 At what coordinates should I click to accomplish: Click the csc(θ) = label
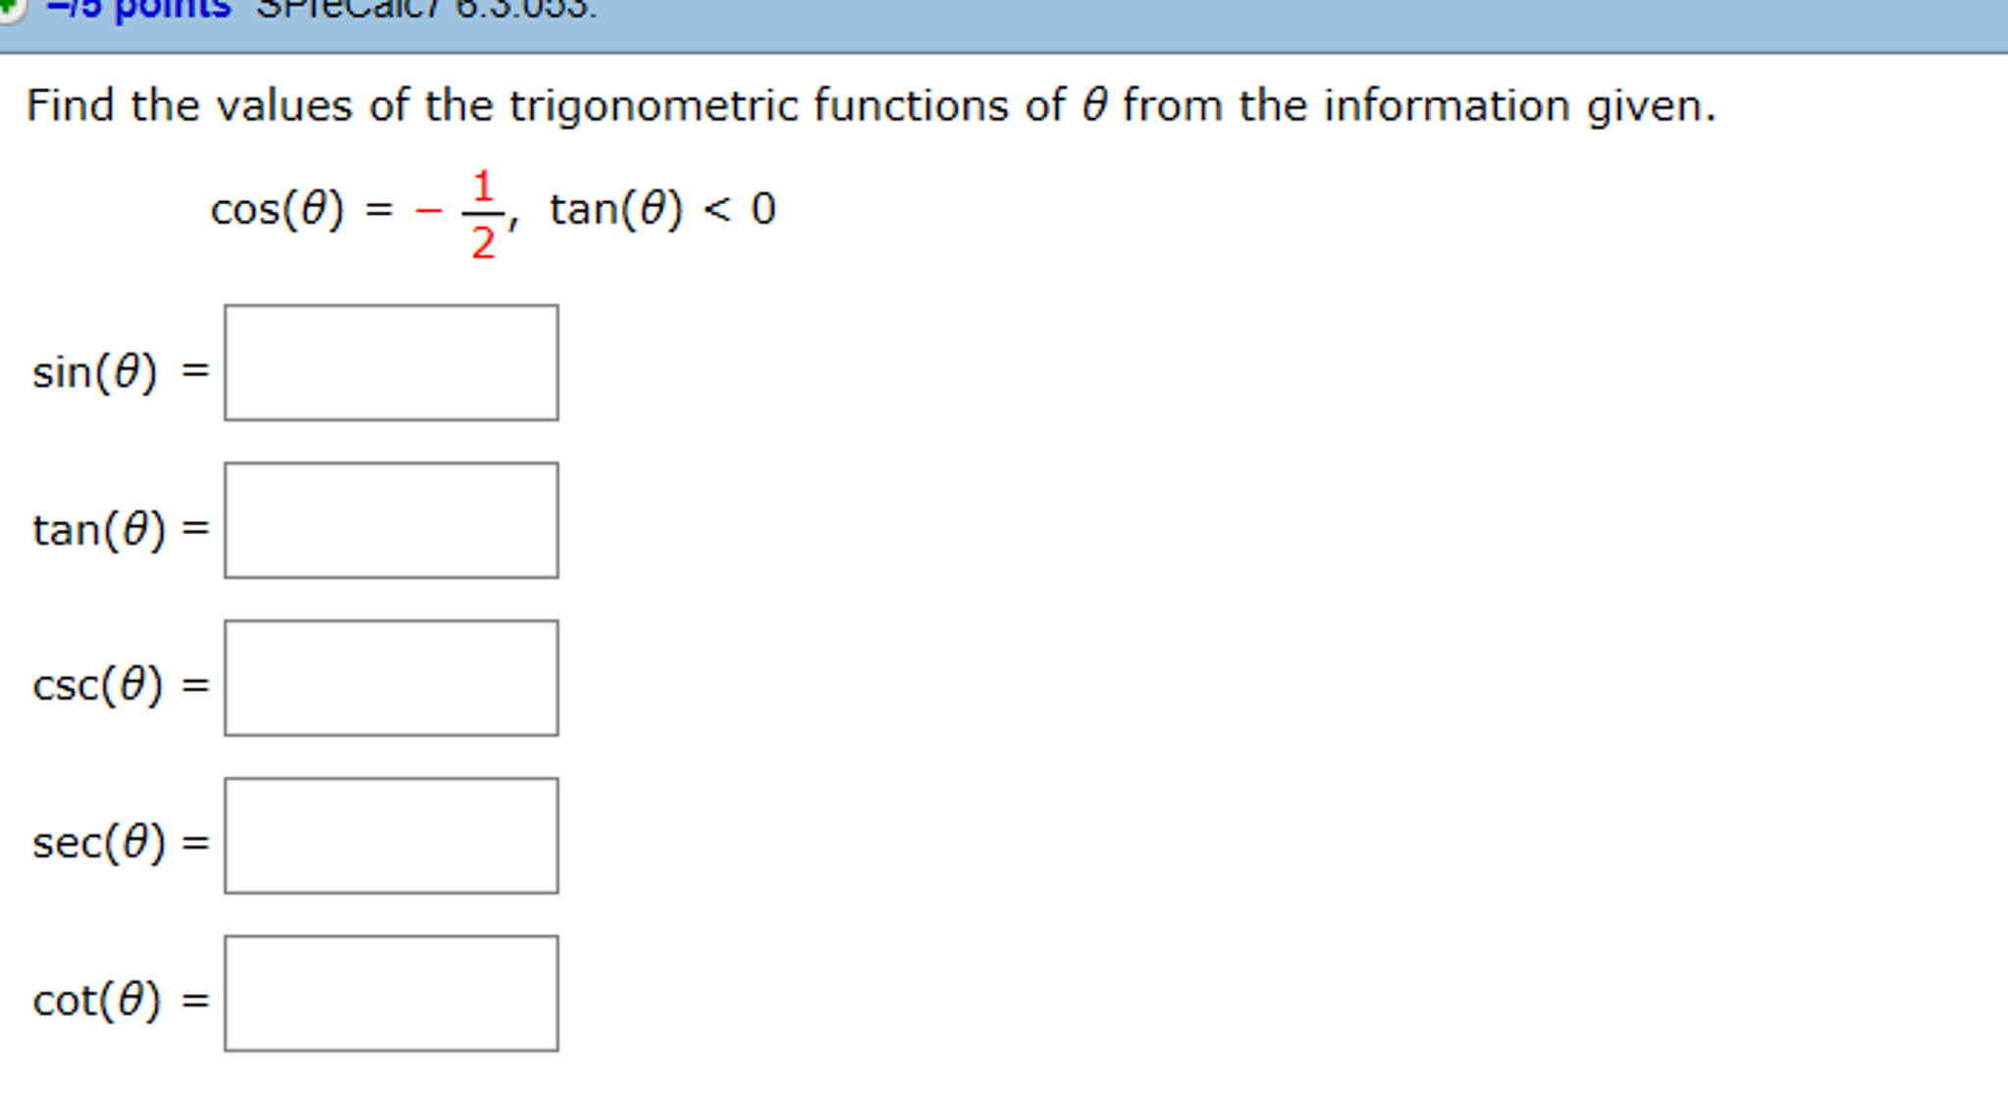pos(120,684)
